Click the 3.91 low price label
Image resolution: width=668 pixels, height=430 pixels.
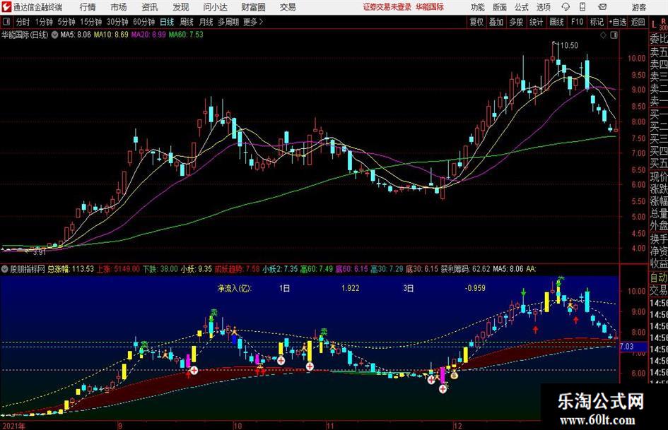39,251
